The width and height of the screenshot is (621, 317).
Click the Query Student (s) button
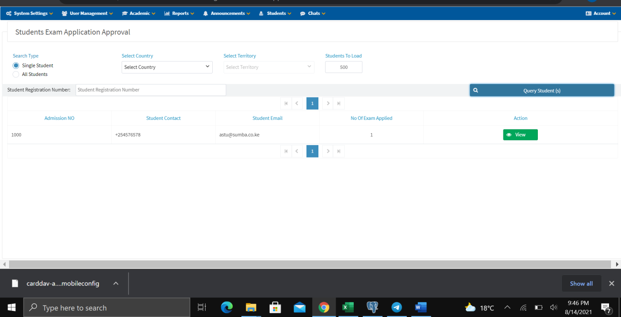pyautogui.click(x=542, y=90)
